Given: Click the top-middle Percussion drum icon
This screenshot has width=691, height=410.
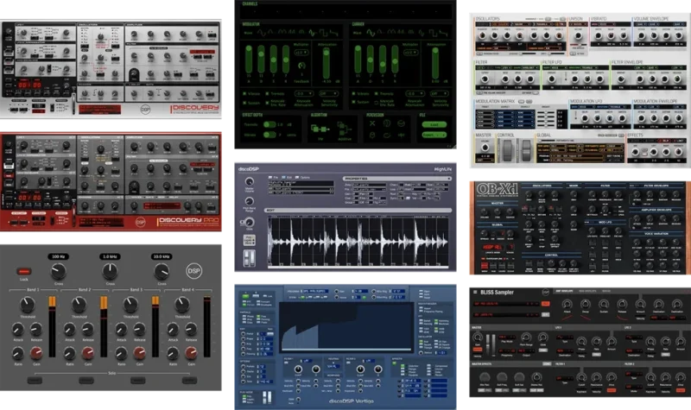Looking at the screenshot, I should (x=386, y=123).
